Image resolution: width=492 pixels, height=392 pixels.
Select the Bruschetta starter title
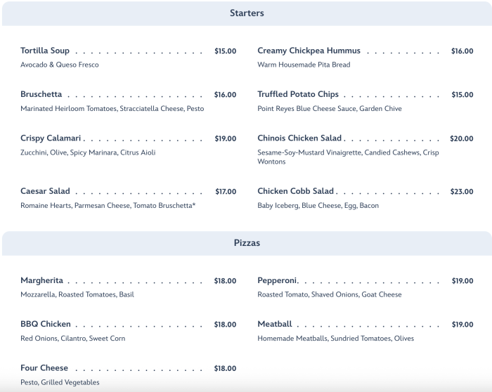[x=41, y=94]
